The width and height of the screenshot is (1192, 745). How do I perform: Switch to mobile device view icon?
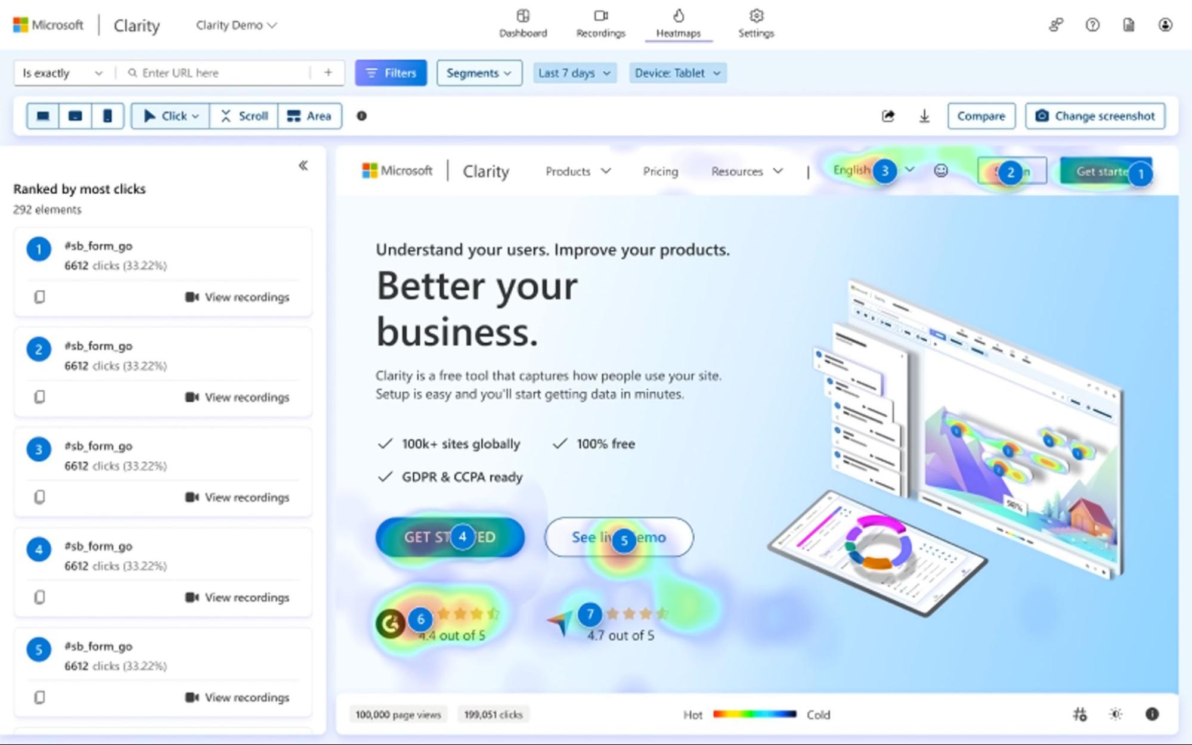(x=107, y=116)
